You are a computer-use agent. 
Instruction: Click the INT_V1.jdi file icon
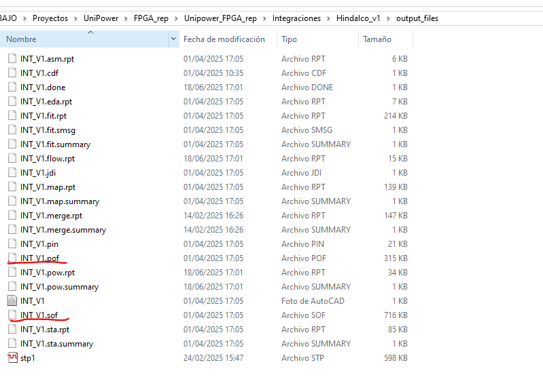coord(12,172)
